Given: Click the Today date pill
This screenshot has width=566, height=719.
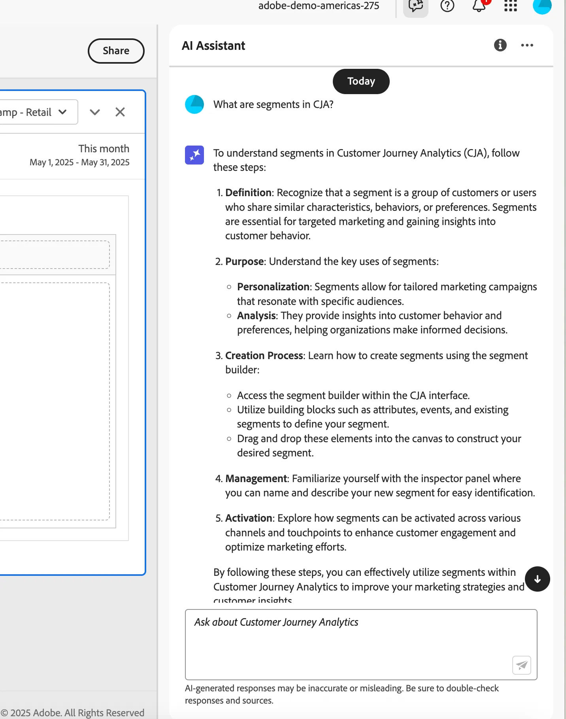Looking at the screenshot, I should coord(361,81).
